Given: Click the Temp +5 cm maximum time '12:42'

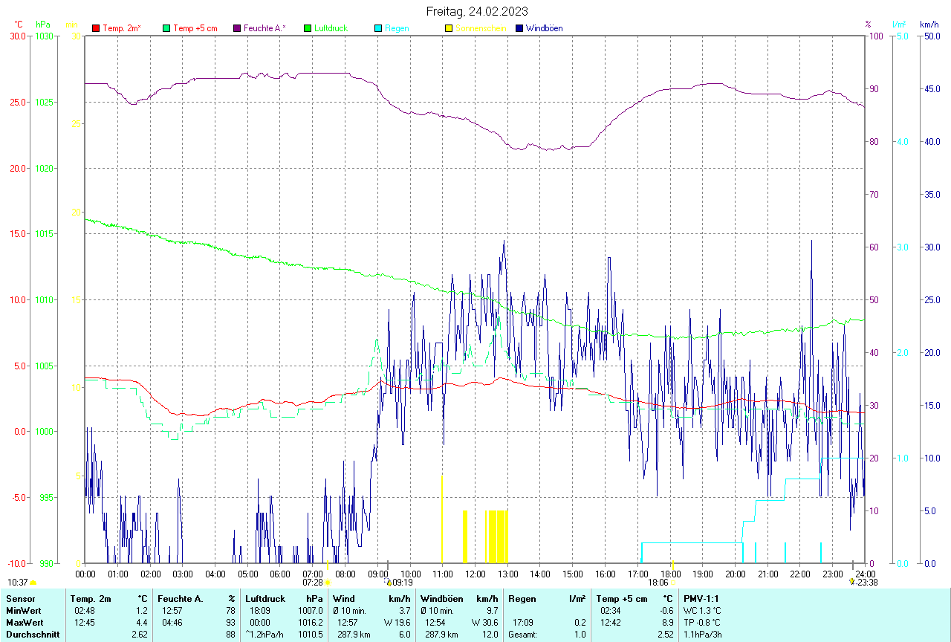Looking at the screenshot, I should 611,622.
